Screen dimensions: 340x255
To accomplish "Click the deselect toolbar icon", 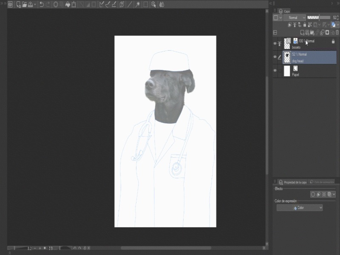I will [82, 5].
